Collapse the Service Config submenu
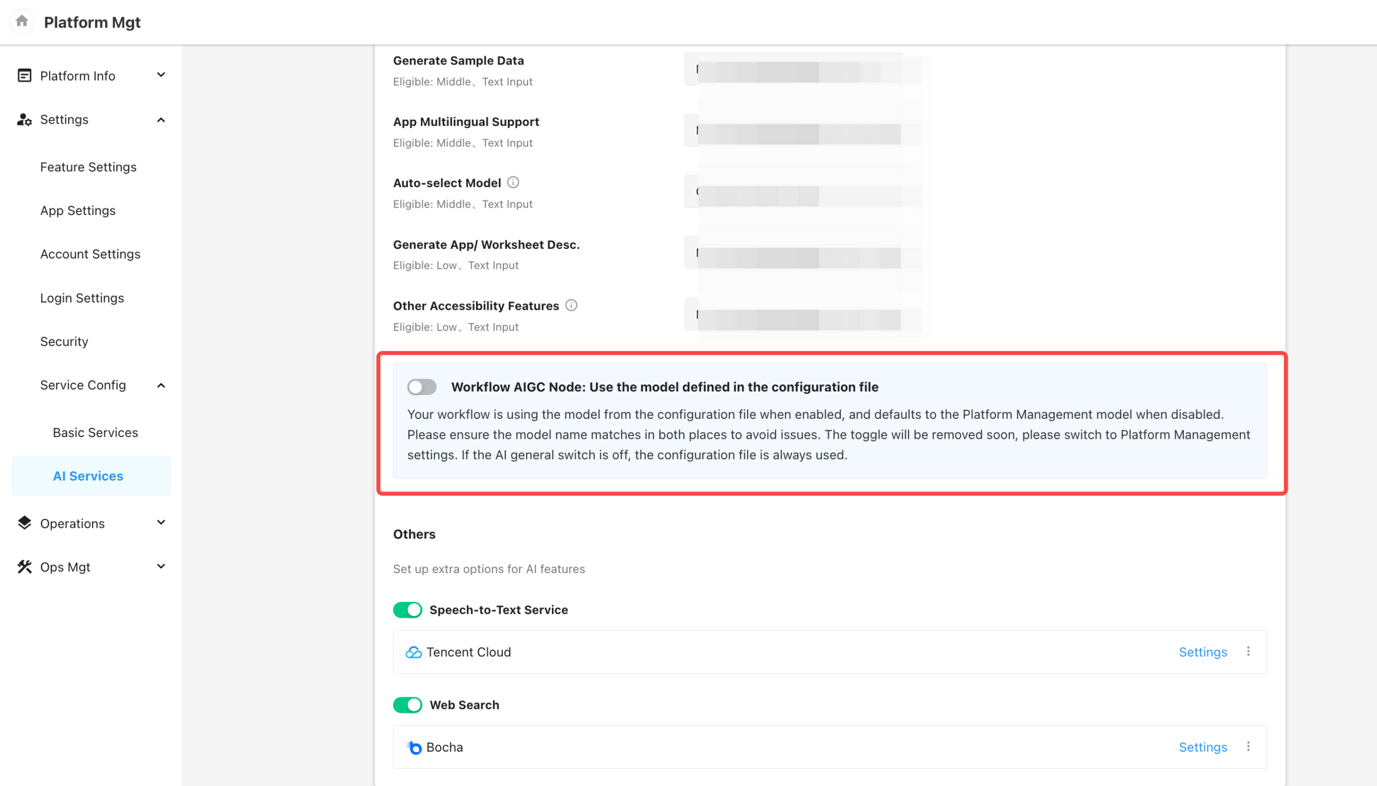The height and width of the screenshot is (786, 1377). 161,385
